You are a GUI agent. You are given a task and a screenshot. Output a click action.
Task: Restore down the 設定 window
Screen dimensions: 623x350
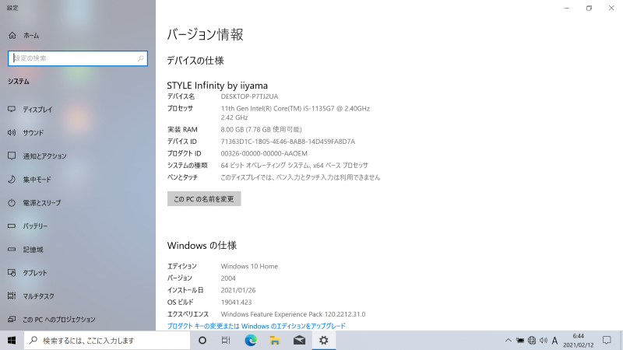(x=590, y=8)
